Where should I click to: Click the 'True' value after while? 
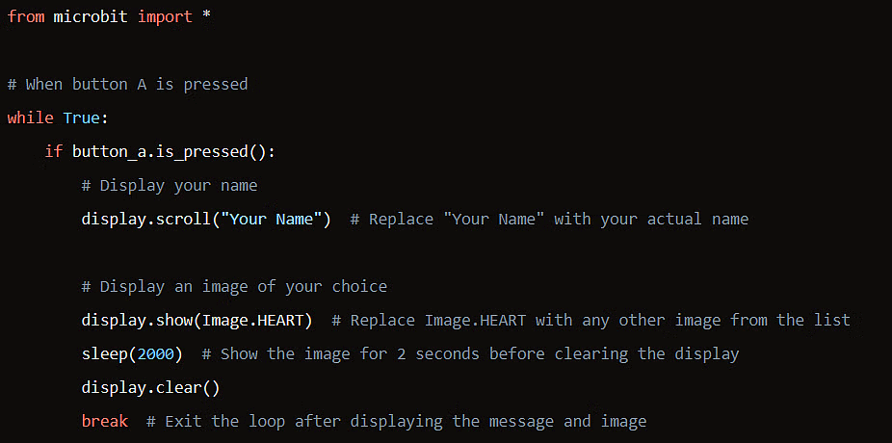(82, 117)
